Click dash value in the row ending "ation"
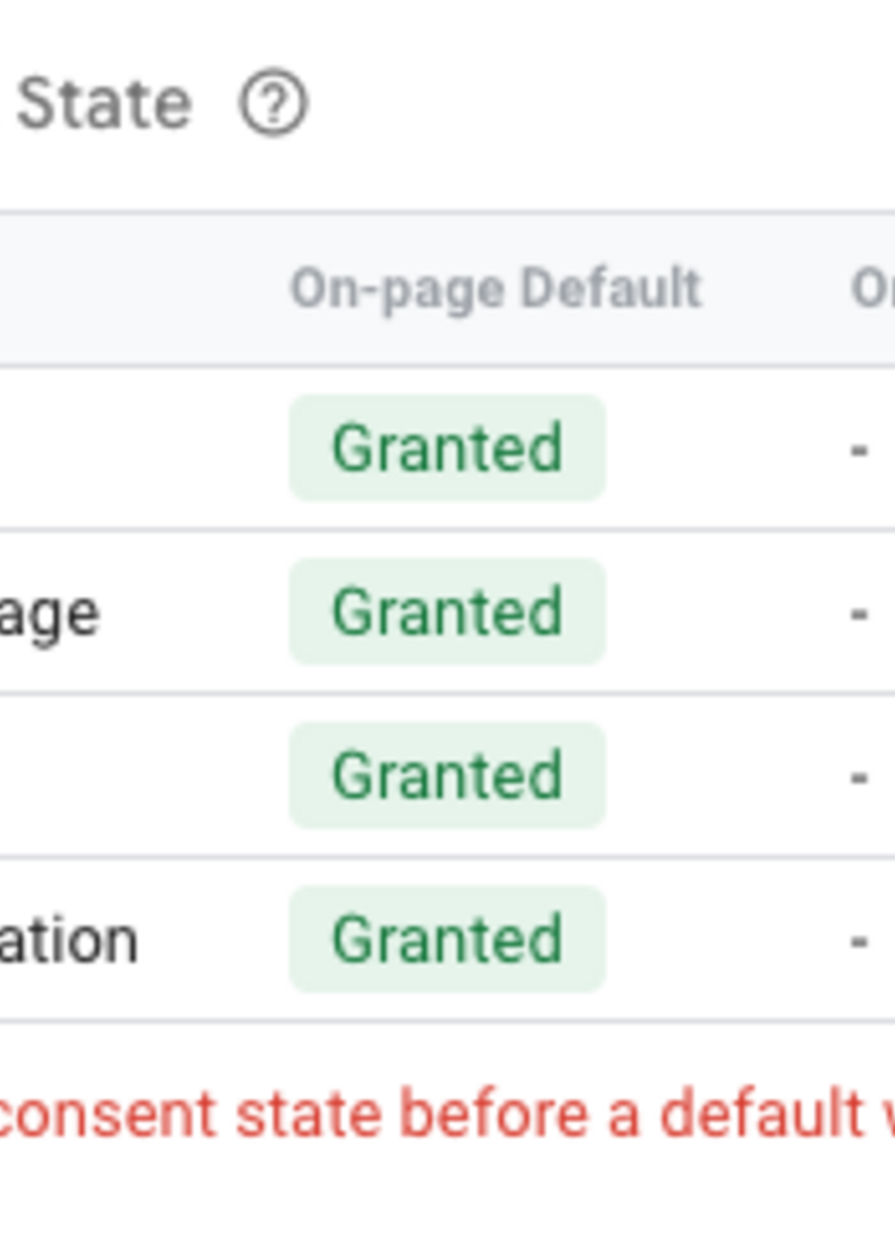The image size is (895, 1254). (859, 941)
